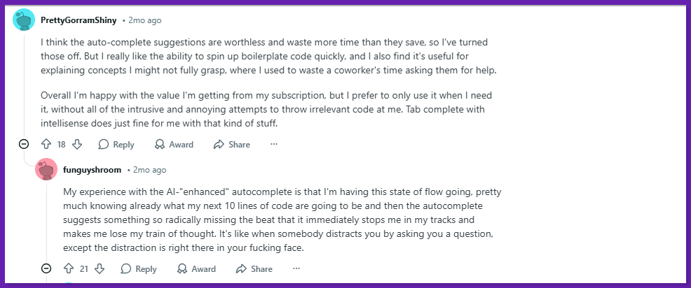Image resolution: width=691 pixels, height=288 pixels.
Task: Click funguyshroom's pink avatar
Action: (46, 170)
